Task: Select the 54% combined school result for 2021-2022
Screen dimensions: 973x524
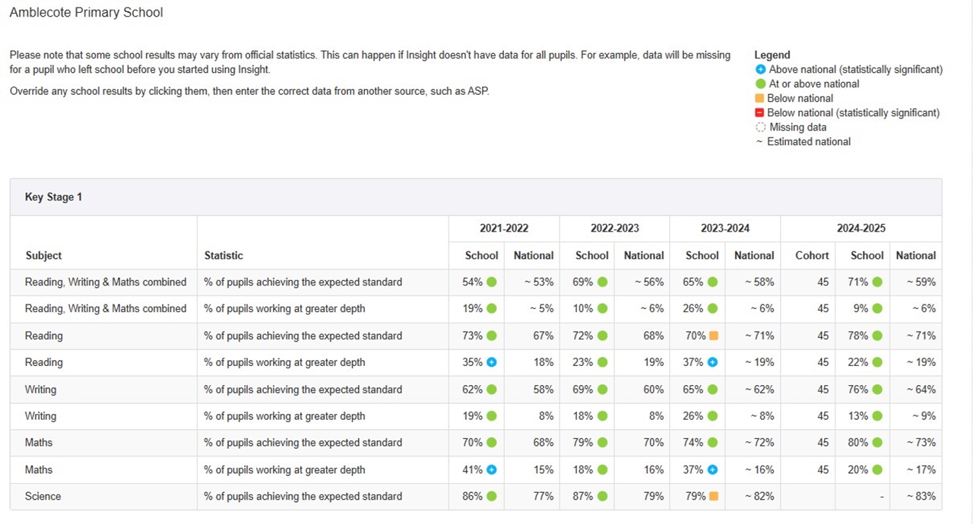Action: pyautogui.click(x=473, y=283)
